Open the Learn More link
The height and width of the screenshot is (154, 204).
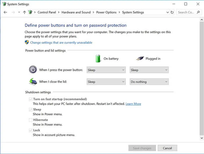point(133,104)
